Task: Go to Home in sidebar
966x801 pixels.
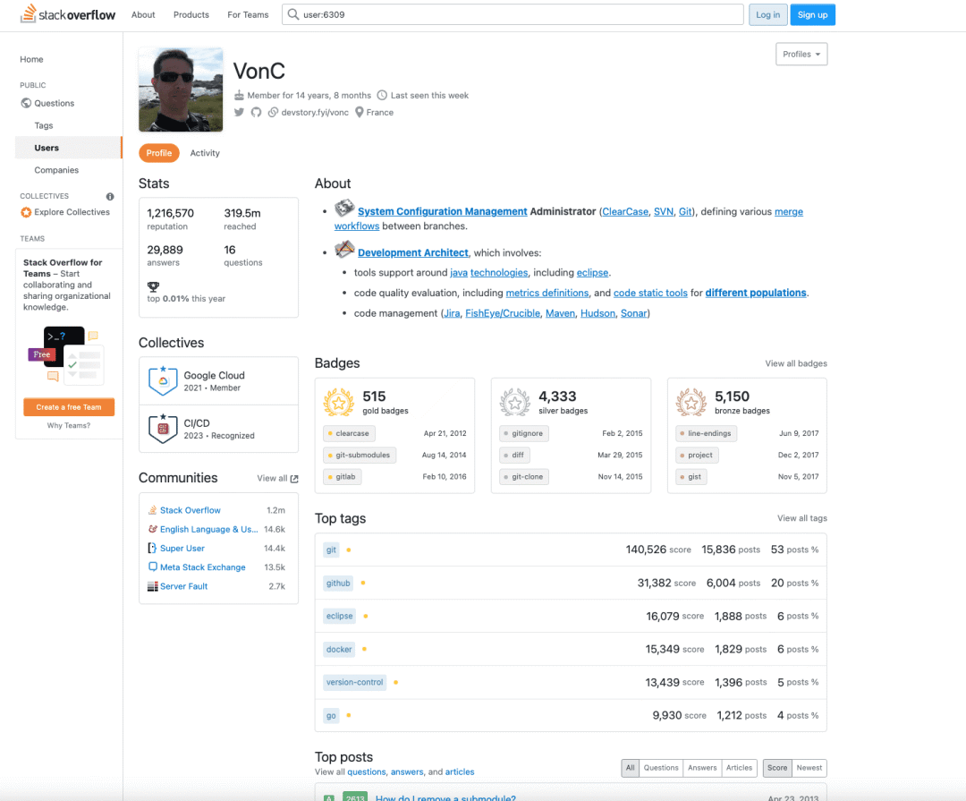Action: [x=31, y=59]
